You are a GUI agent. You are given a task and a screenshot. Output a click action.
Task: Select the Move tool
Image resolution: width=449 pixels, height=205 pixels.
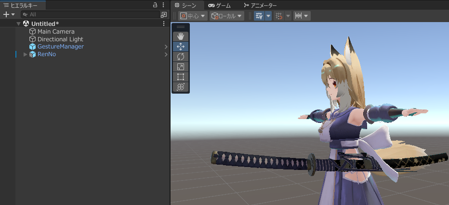[x=181, y=47]
